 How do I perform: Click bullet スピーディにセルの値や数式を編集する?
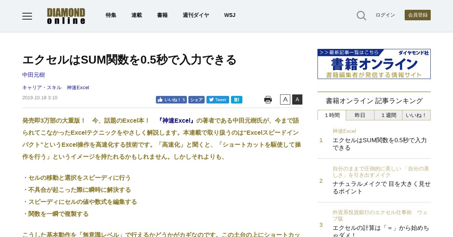[80, 202]
